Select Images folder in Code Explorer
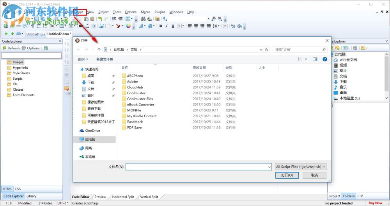The height and width of the screenshot is (206, 390). coord(16,62)
